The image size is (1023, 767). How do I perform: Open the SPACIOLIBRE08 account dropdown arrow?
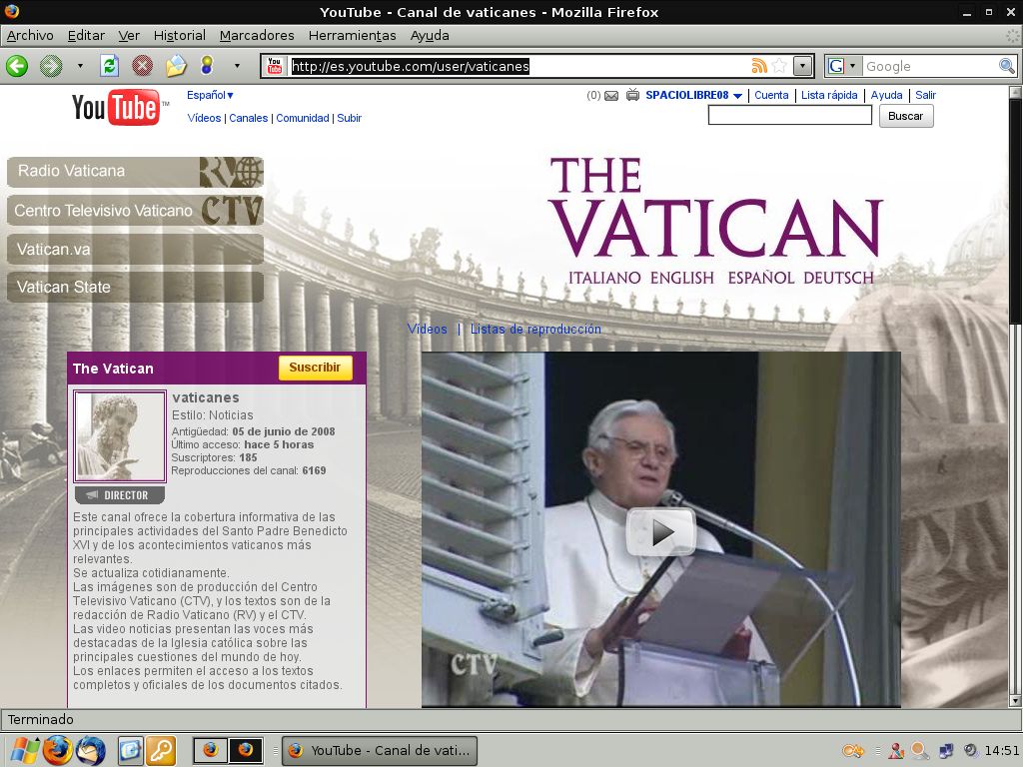click(739, 95)
